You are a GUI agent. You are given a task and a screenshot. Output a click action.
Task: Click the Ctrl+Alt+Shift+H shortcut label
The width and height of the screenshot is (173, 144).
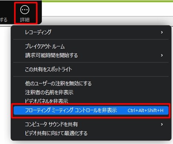[x=146, y=111]
